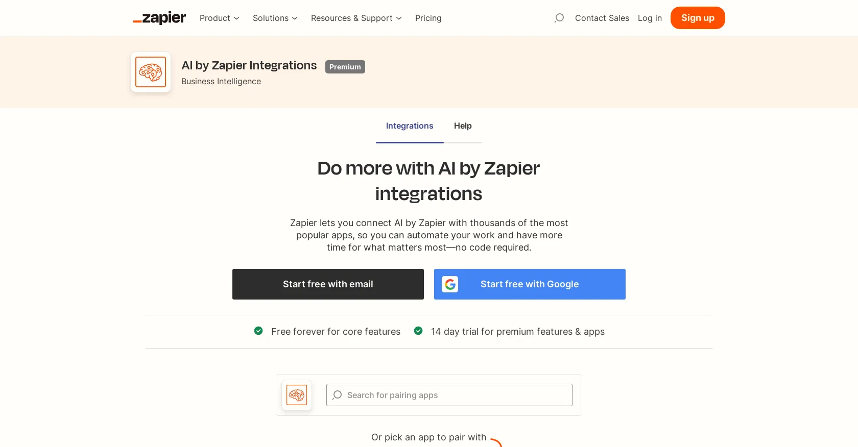Open the search magnifier icon in header
Image resolution: width=858 pixels, height=447 pixels.
pyautogui.click(x=559, y=18)
